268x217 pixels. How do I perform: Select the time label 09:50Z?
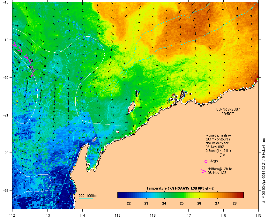point(228,114)
